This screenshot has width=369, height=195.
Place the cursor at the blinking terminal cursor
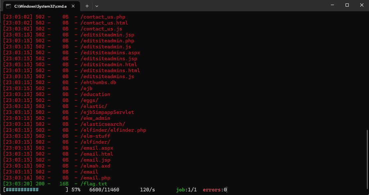pyautogui.click(x=226, y=190)
